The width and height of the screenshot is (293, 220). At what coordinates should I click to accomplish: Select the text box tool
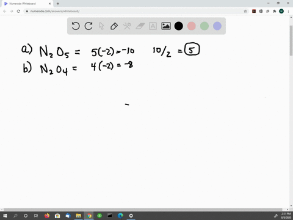click(x=153, y=26)
